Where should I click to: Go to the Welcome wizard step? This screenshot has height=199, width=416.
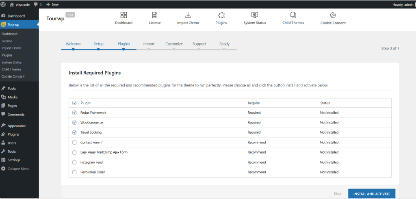point(74,44)
